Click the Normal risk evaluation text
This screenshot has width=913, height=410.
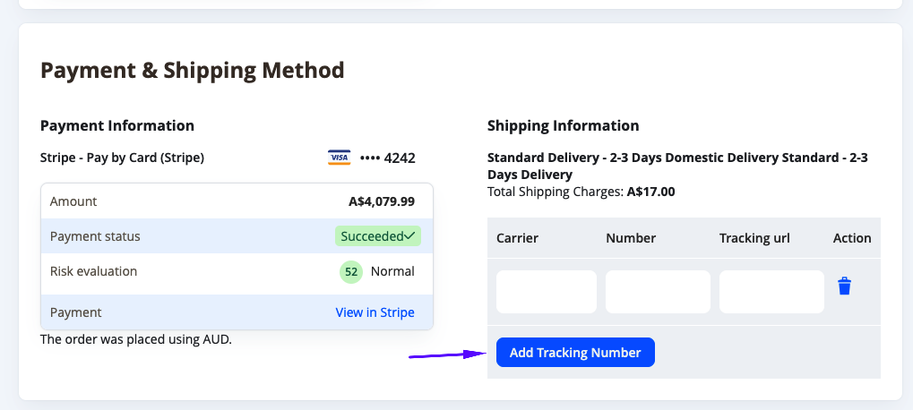392,271
